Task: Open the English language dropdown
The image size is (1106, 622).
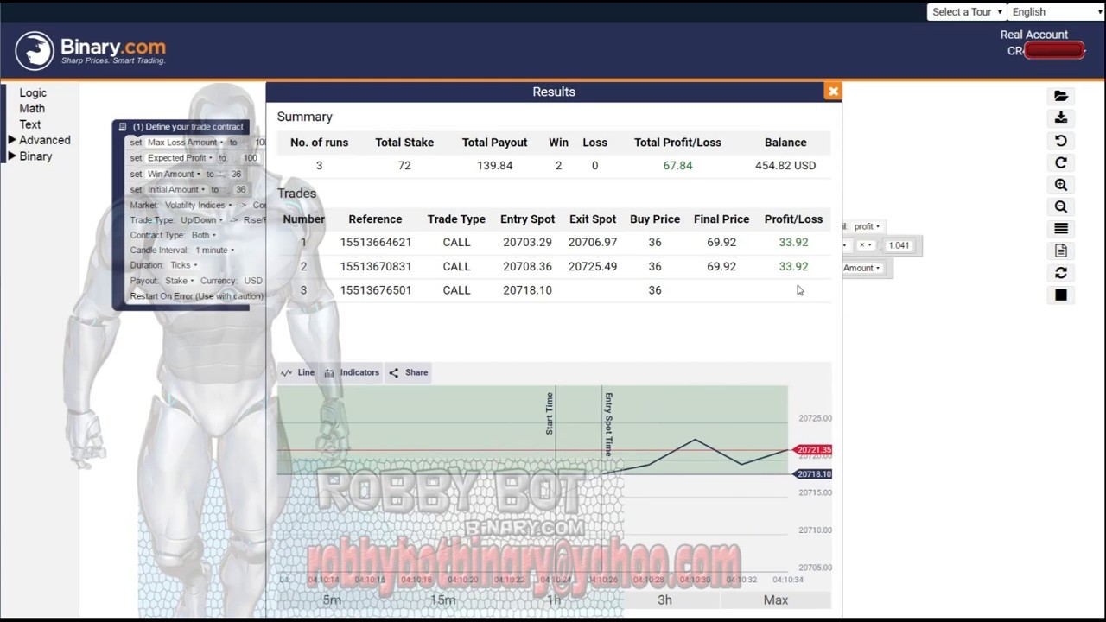Action: pos(1056,12)
